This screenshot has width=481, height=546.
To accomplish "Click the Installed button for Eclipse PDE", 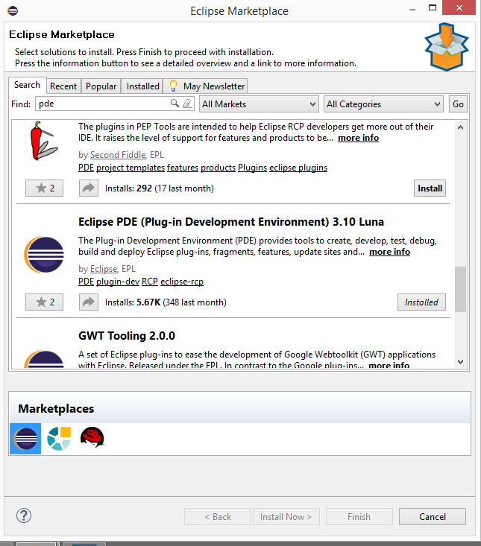I will point(421,302).
